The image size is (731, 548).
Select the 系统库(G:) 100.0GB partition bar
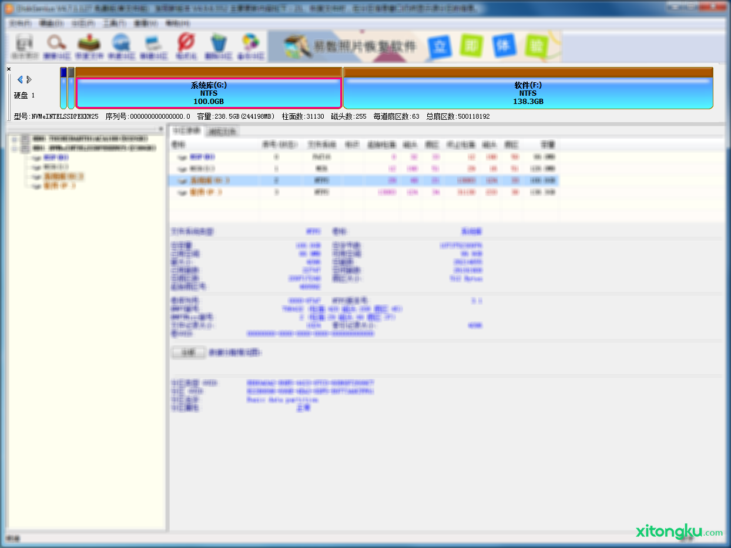point(209,93)
